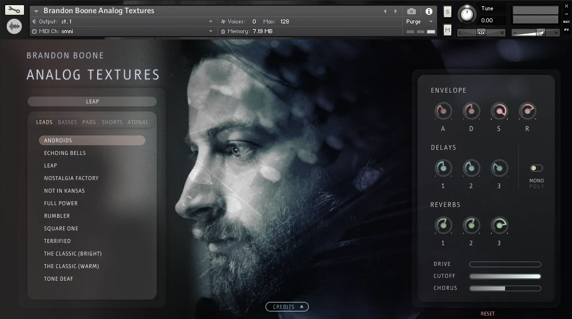Click the L-R pan slider
Screen dimensions: 572x319
[x=482, y=33]
